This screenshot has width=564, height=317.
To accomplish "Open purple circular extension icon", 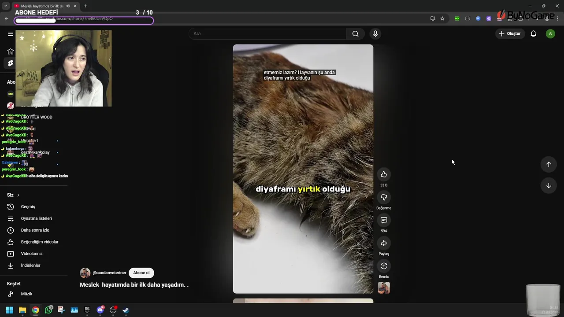I will (x=489, y=18).
